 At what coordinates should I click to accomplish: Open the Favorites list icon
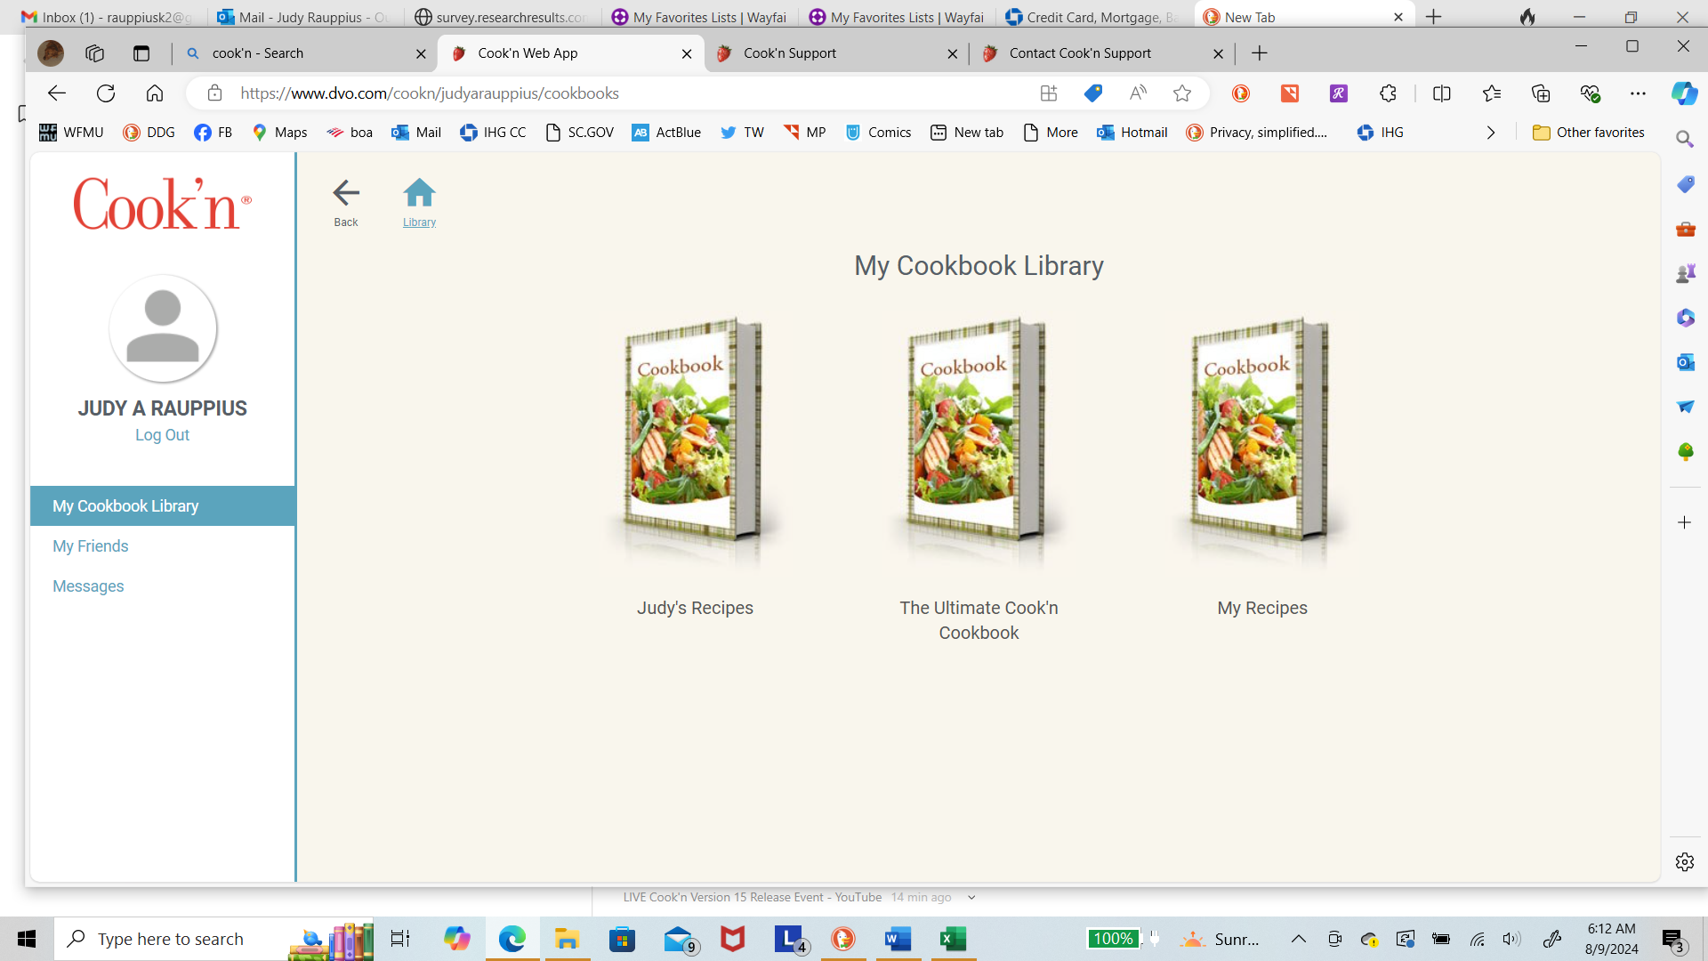[x=1492, y=93]
